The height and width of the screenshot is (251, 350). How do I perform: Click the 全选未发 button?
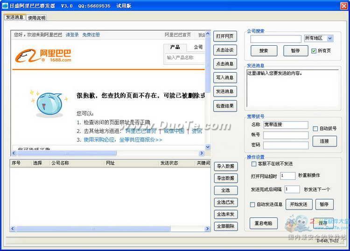pos(226,215)
